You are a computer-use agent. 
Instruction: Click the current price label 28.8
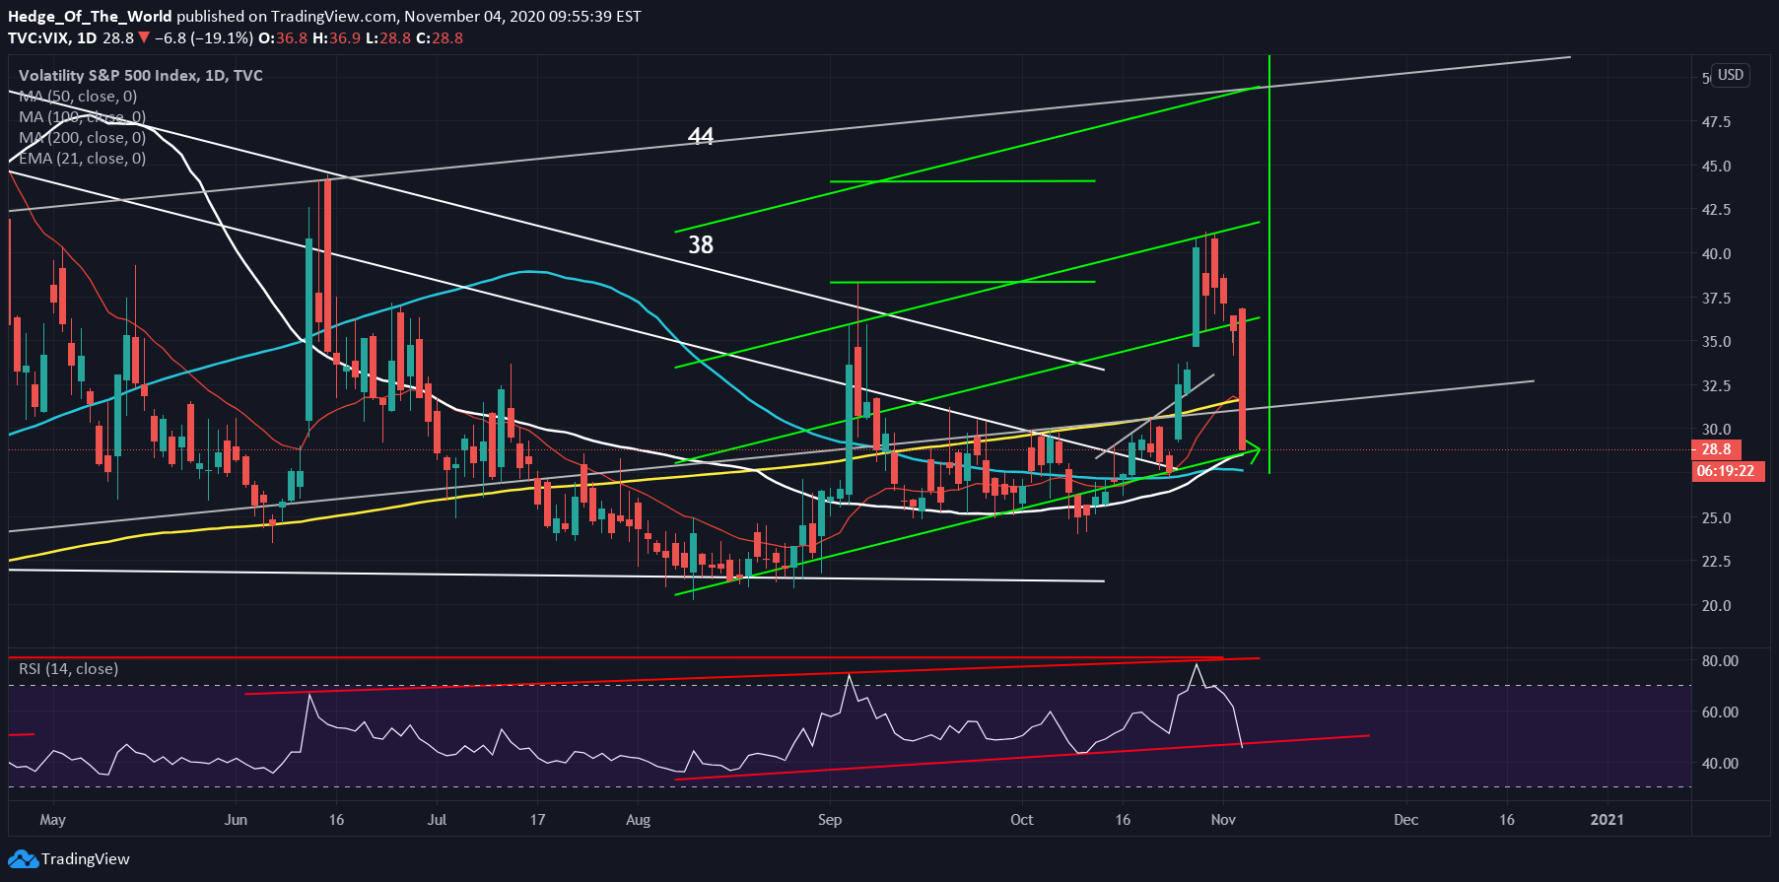tap(1716, 449)
